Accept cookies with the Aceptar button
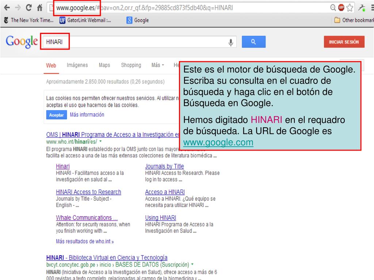 pyautogui.click(x=57, y=115)
